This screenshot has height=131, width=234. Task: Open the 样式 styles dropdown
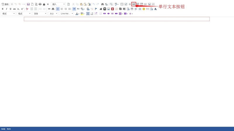8,14
